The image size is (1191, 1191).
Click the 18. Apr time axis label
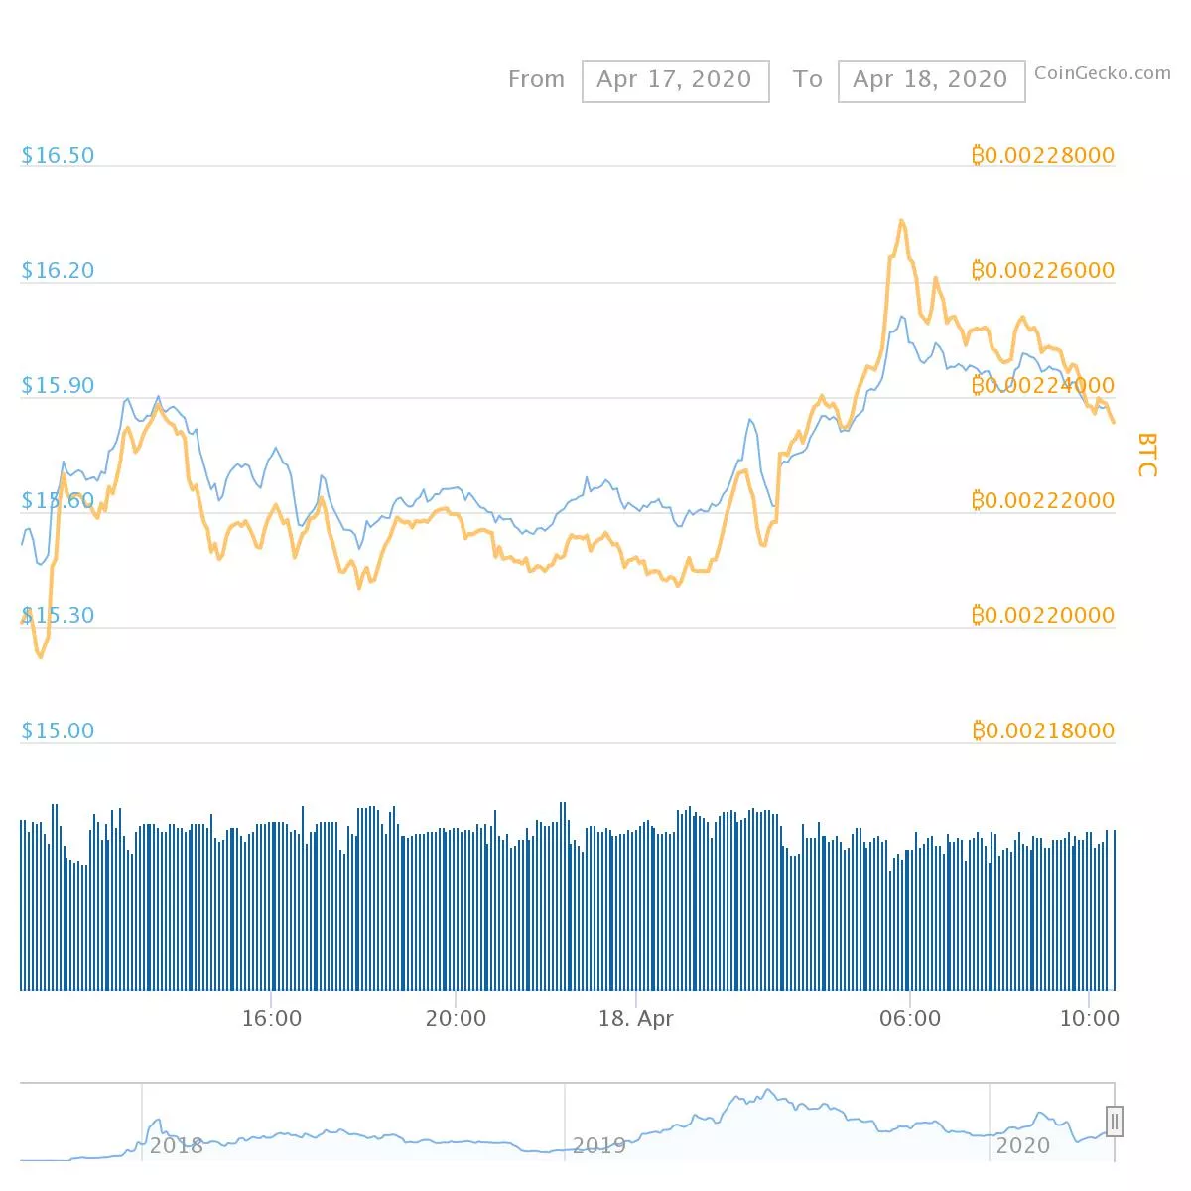[x=636, y=1018]
